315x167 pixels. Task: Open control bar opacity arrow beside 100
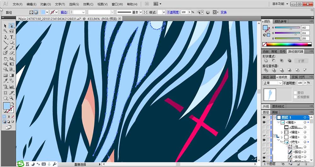click(x=189, y=12)
